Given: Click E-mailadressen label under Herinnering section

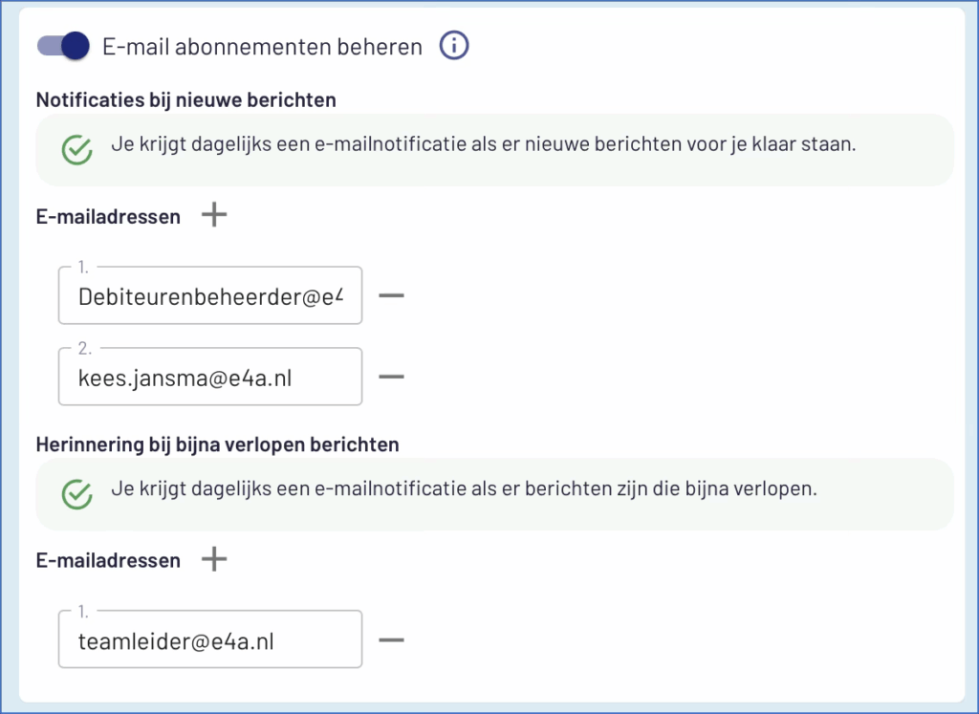Looking at the screenshot, I should click(x=108, y=561).
